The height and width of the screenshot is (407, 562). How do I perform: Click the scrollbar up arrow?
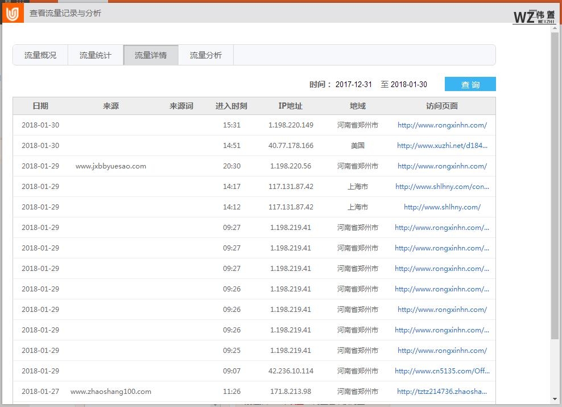[555, 28]
